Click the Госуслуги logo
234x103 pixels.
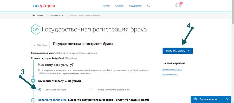44,6
